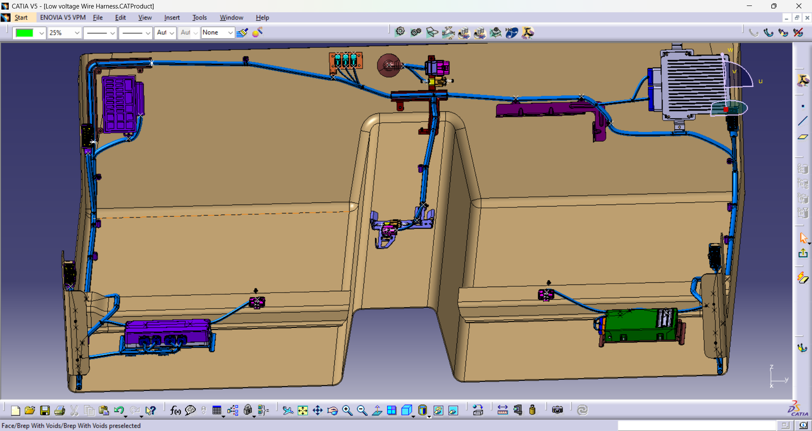This screenshot has width=812, height=431.
Task: Click the Start menu button
Action: click(x=21, y=17)
